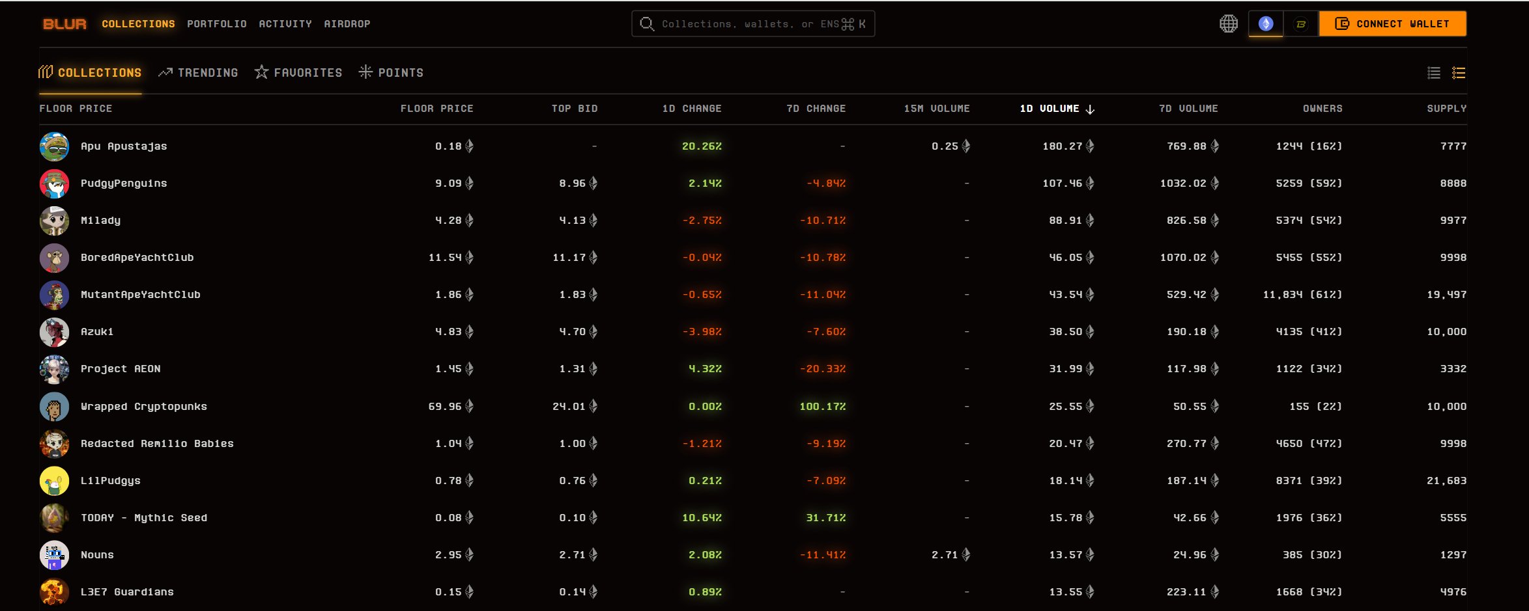Click Redacted Remilio Babies 1D volume 20.47
Screen dimensions: 1529x611
click(1072, 444)
